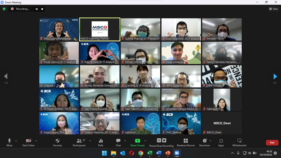The image size is (281, 158).
Task: Open the Security menu
Action: (x=57, y=142)
